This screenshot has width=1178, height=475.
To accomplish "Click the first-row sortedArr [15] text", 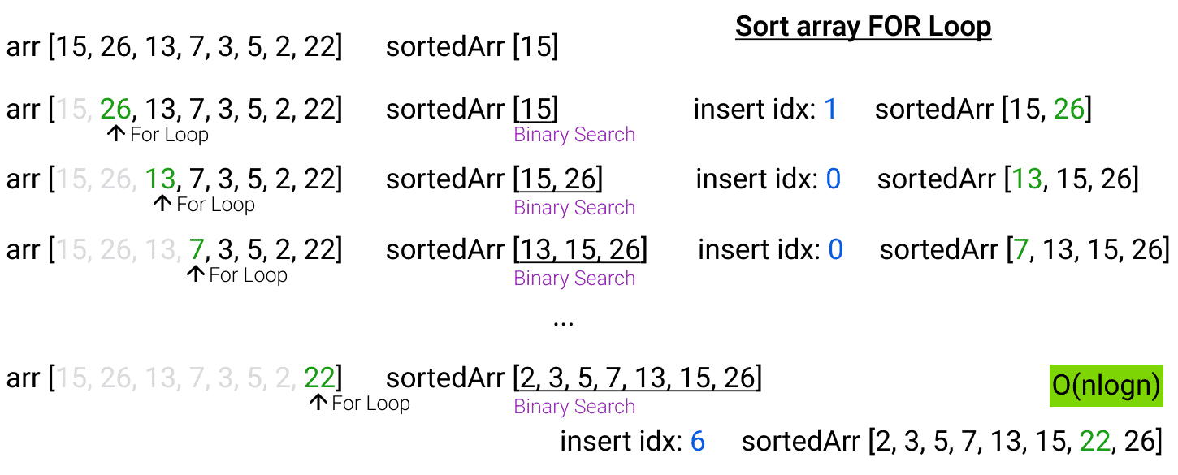I will 472,46.
